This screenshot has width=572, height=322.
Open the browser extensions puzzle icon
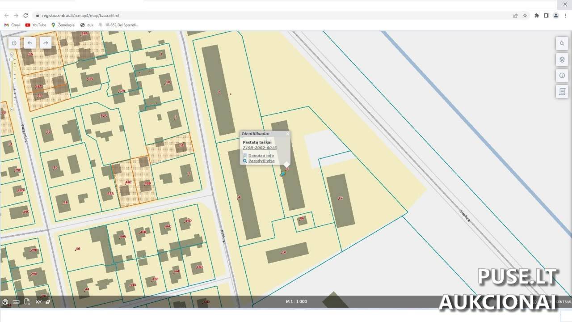(537, 16)
